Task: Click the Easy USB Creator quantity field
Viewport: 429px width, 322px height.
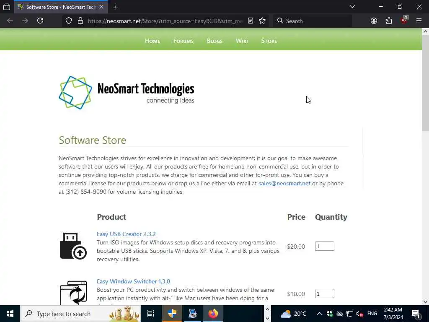Action: pos(325,246)
